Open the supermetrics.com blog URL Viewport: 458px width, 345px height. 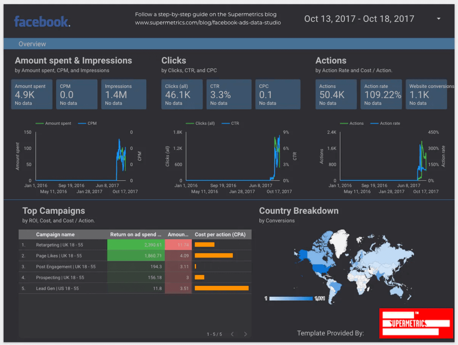tap(208, 22)
